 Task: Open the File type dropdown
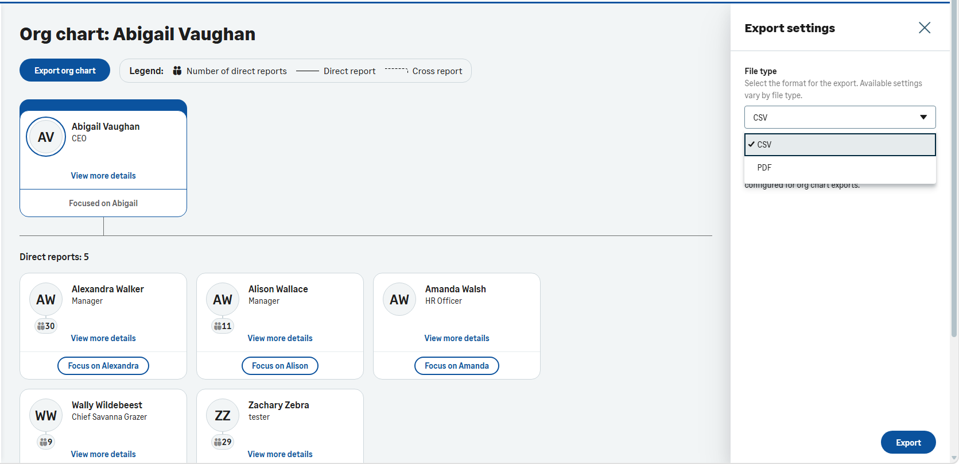click(x=840, y=117)
